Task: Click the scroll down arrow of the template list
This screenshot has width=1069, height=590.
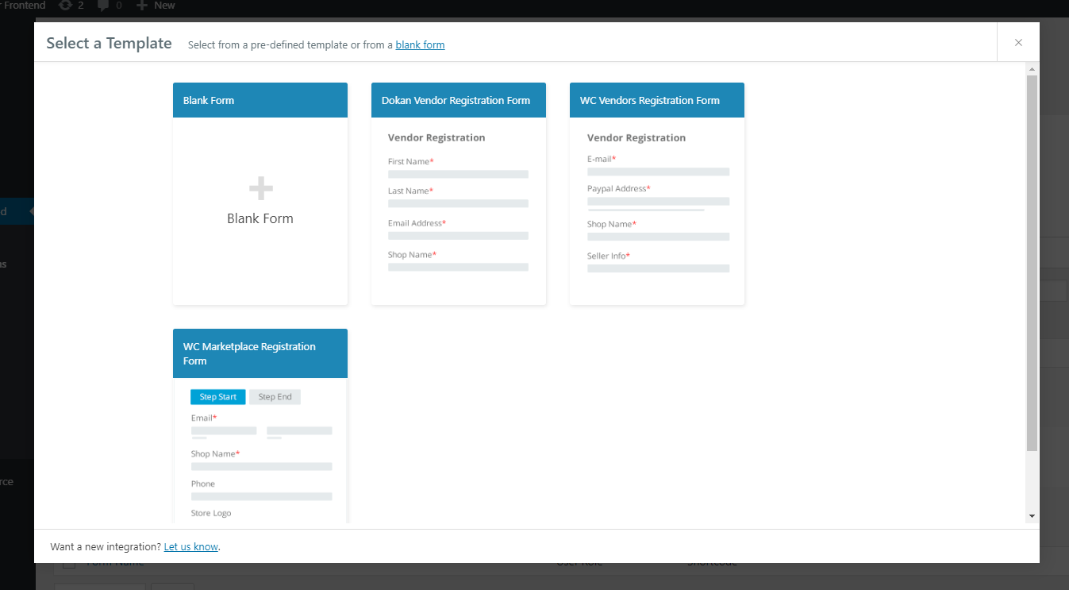Action: 1032,516
